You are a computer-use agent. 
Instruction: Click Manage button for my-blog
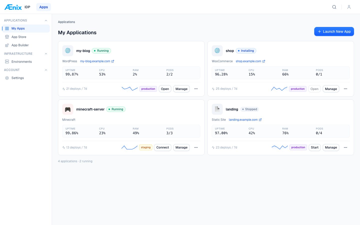(181, 89)
